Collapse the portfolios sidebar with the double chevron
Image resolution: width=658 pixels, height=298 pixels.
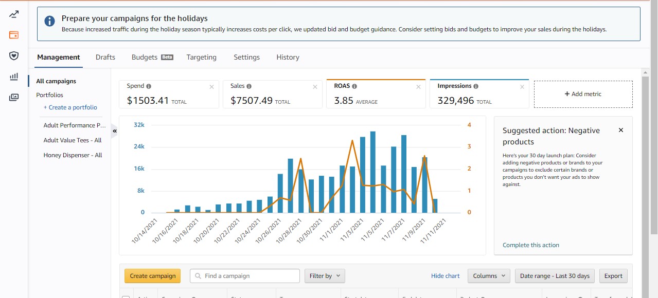click(x=114, y=131)
